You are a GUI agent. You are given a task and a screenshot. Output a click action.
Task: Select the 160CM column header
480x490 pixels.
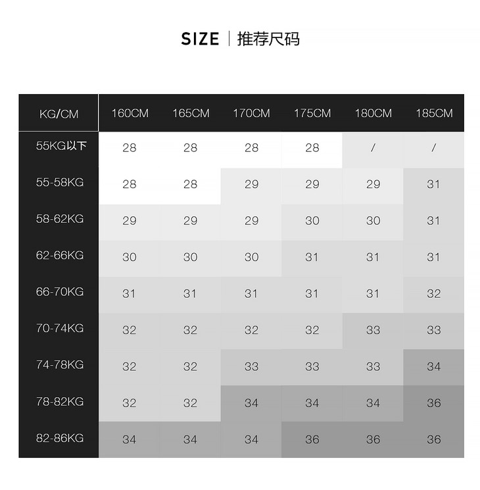(130, 113)
